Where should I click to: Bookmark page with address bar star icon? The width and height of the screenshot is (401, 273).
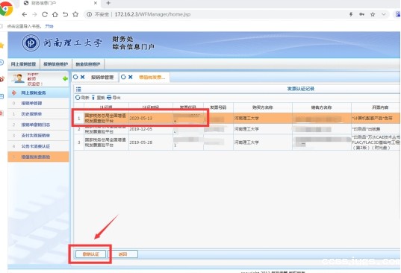[x=373, y=14]
